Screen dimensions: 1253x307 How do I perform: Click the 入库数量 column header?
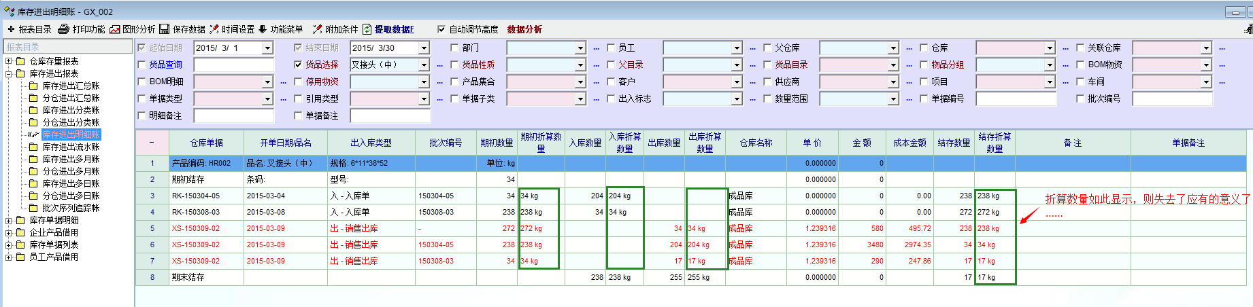point(585,143)
